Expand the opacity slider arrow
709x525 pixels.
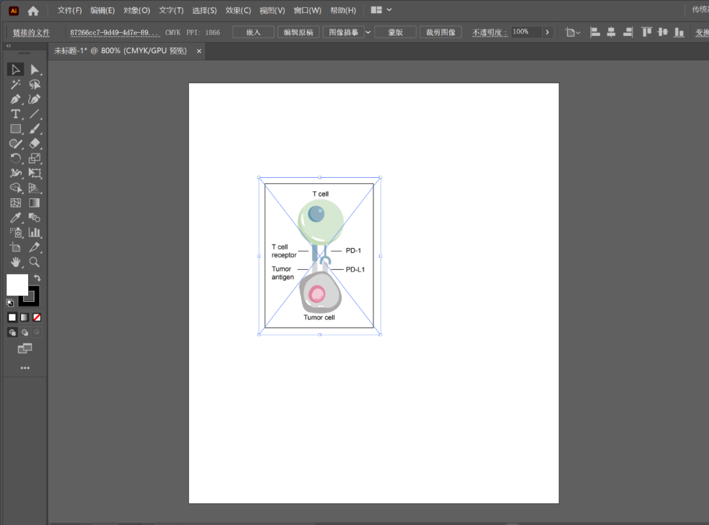click(548, 32)
